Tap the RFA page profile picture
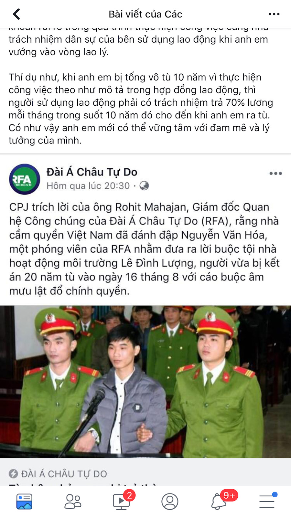Image resolution: width=291 pixels, height=517 pixels. pos(25,179)
